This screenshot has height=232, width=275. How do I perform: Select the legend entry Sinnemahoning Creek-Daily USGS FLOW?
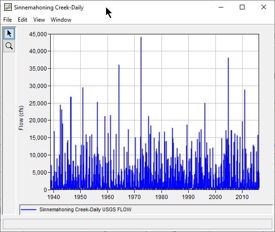click(85, 209)
